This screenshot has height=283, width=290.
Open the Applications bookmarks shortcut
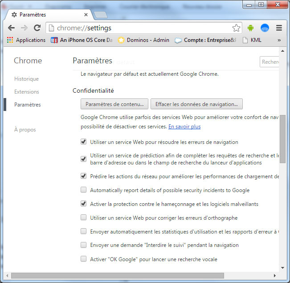pyautogui.click(x=26, y=40)
